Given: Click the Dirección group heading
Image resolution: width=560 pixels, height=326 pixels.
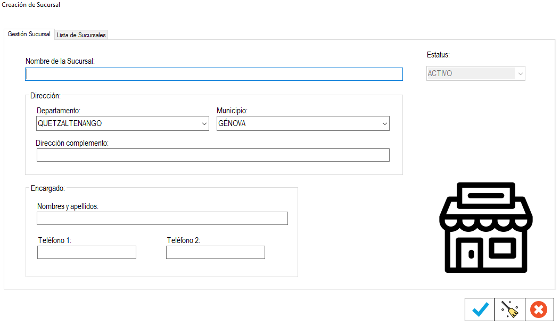Looking at the screenshot, I should pos(45,96).
